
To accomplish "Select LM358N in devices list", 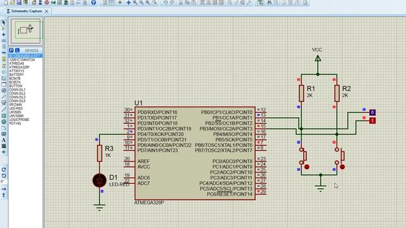I will coord(16,112).
